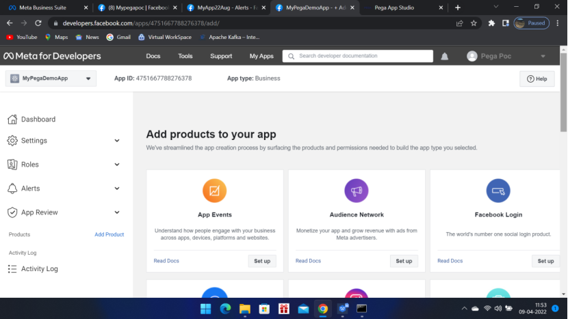Image resolution: width=568 pixels, height=319 pixels.
Task: Close the Pega App Studio tab
Action: tap(441, 8)
